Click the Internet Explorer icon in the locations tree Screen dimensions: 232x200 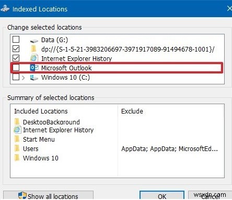pyautogui.click(x=34, y=58)
